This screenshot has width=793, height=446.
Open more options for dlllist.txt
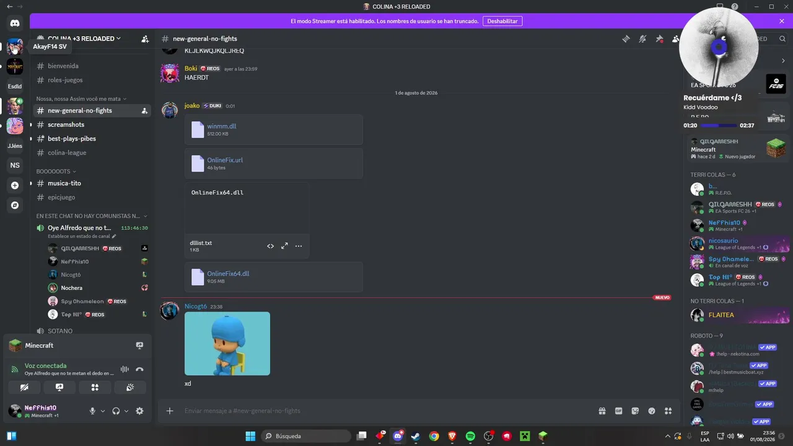coord(299,246)
